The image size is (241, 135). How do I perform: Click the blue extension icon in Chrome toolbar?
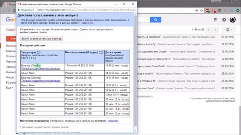232,10
